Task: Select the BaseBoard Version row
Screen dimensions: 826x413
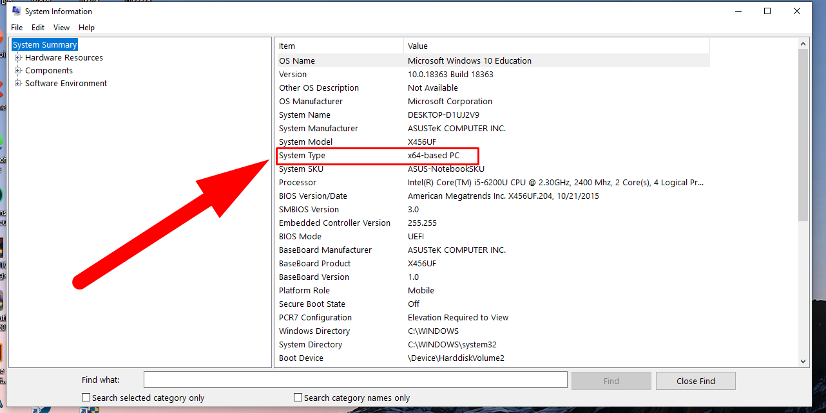Action: point(494,277)
